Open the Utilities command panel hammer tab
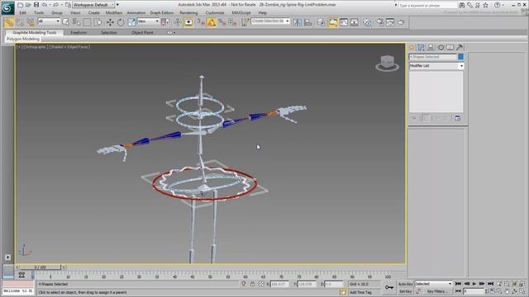Screen dimensions: 529x297 pos(460,48)
